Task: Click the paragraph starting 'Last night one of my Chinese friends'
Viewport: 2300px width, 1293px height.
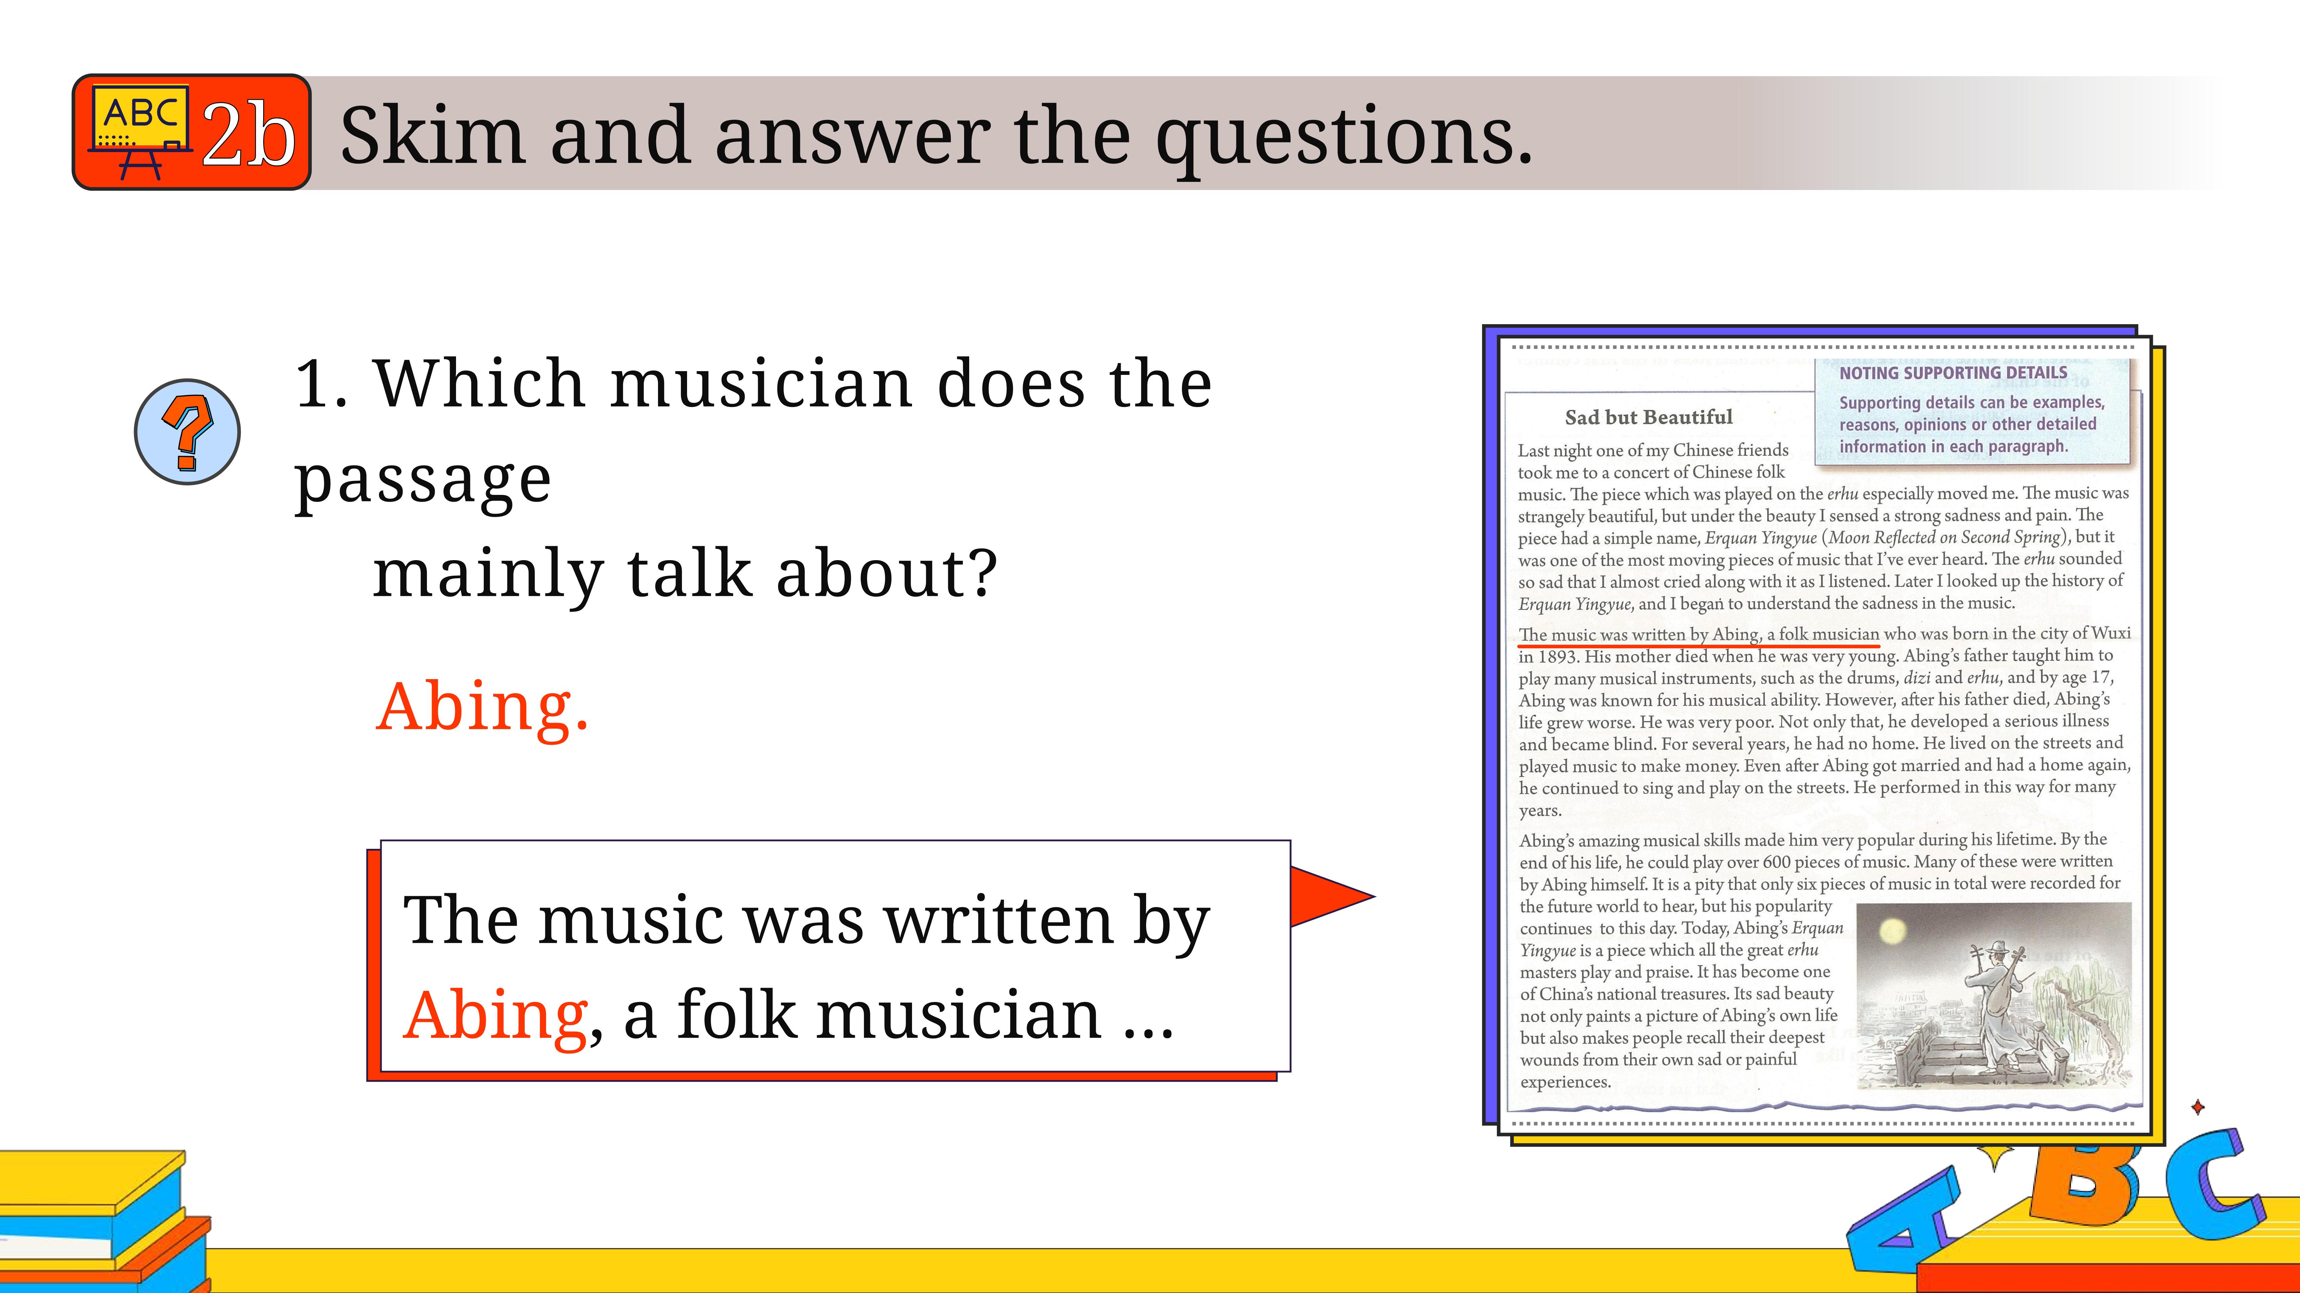Action: point(1824,526)
